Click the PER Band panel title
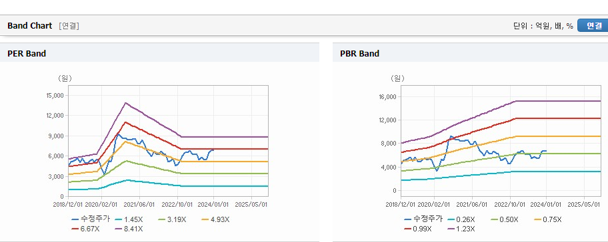 pos(27,54)
